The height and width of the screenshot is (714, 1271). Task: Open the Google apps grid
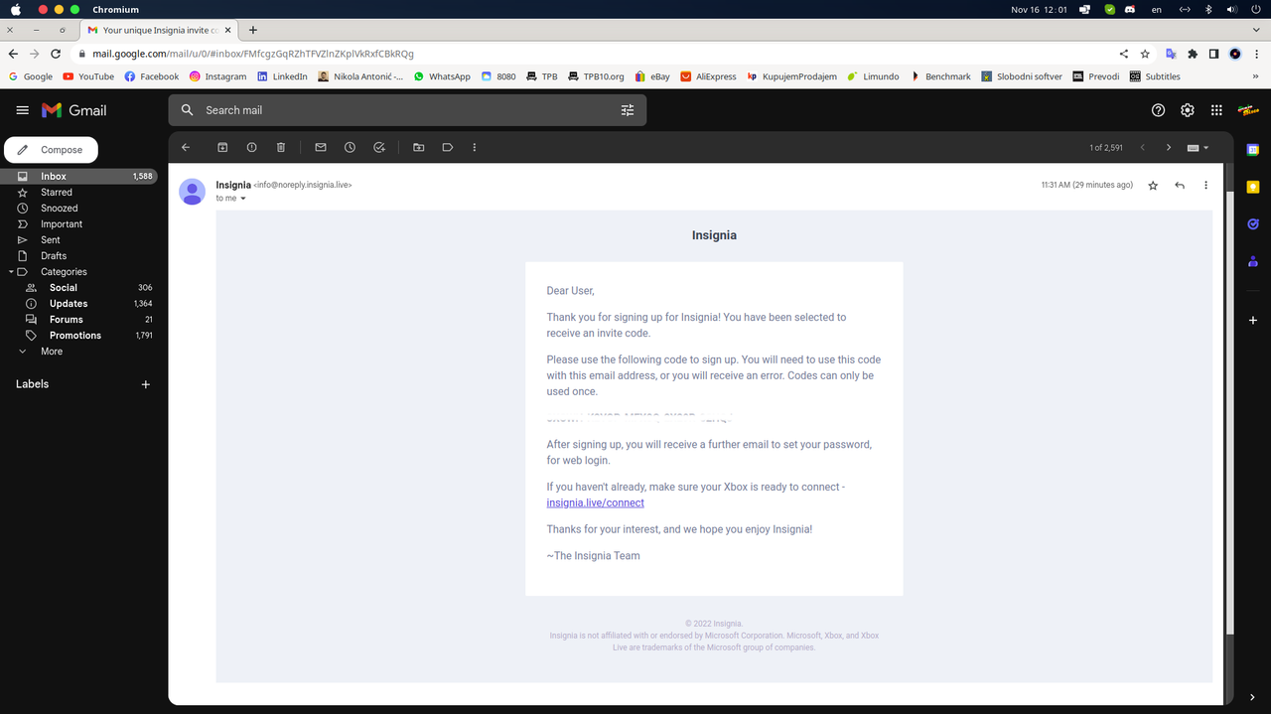click(1216, 110)
